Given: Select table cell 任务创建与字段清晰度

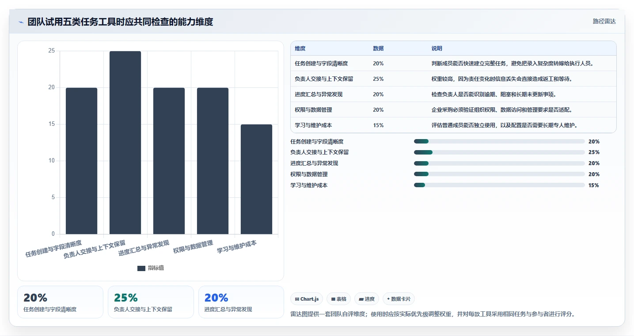Looking at the screenshot, I should click(x=321, y=64).
